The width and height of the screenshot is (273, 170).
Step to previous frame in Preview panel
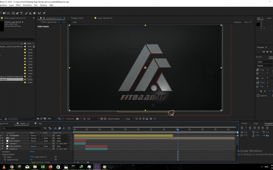(x=267, y=52)
